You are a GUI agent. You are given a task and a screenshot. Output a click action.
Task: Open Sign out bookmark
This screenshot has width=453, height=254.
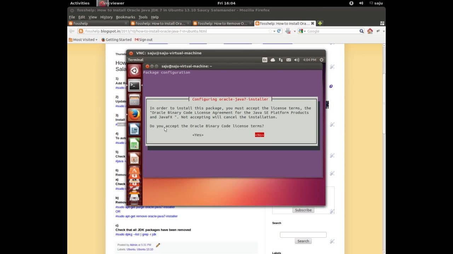tap(143, 40)
